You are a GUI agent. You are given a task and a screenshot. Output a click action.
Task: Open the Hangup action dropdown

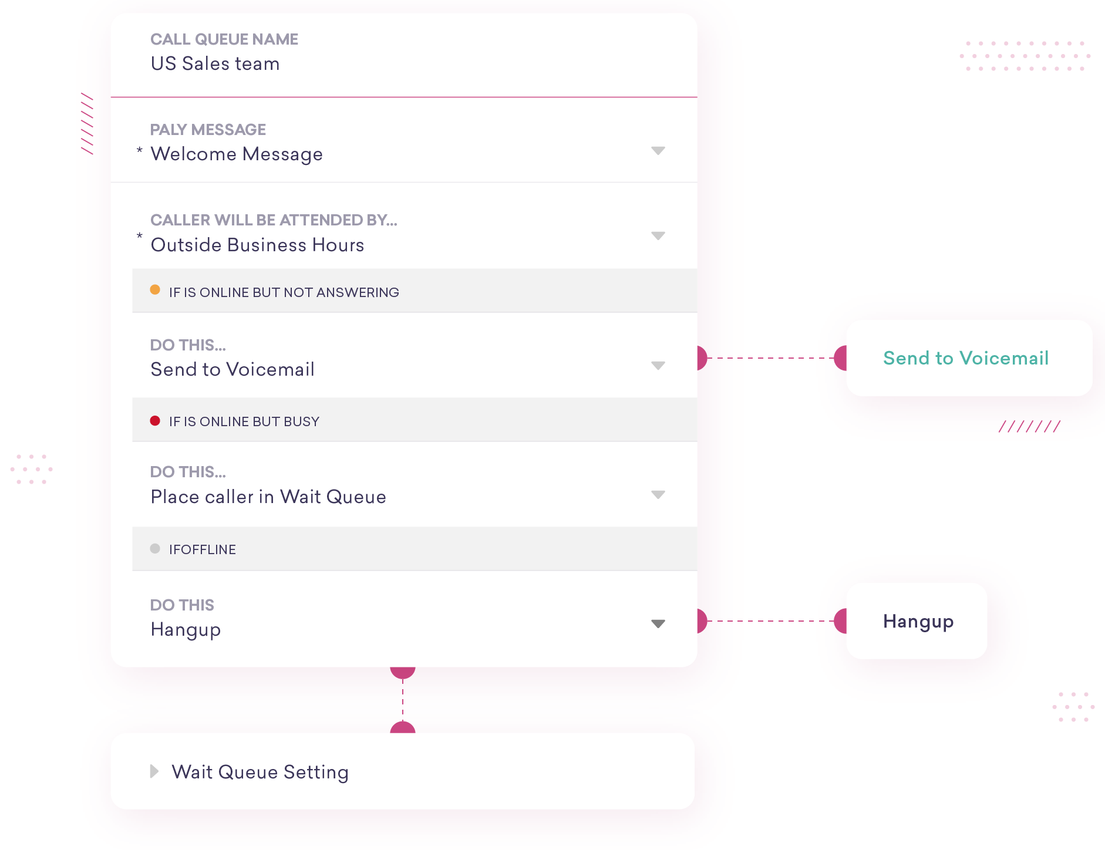pyautogui.click(x=658, y=623)
